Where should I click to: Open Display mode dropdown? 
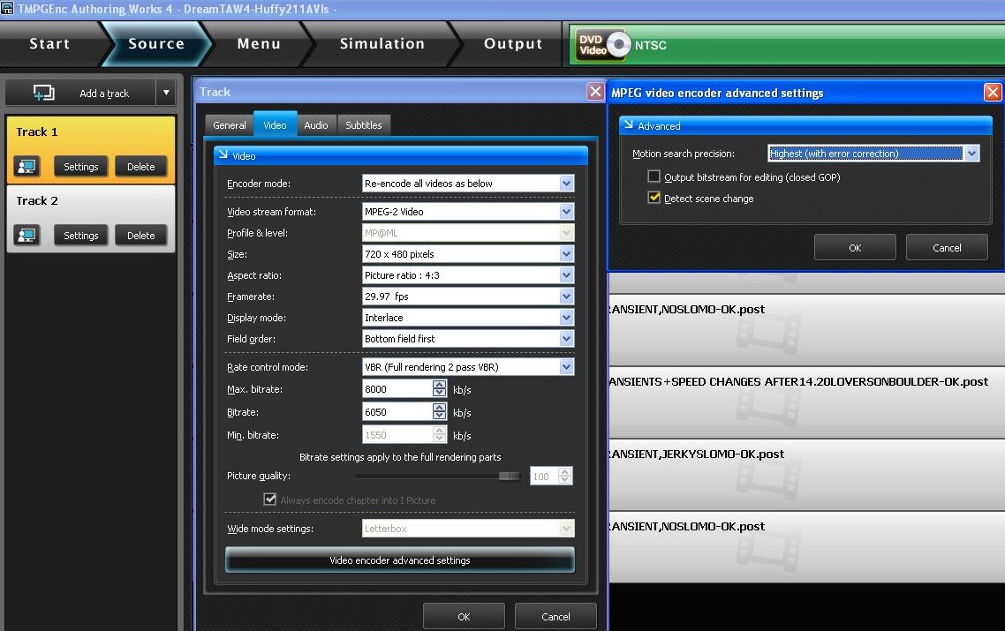click(x=566, y=317)
